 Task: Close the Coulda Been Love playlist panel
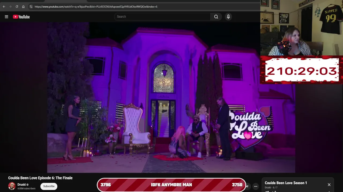(329, 185)
